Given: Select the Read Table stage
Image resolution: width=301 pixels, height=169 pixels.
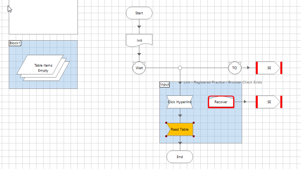Looking at the screenshot, I should 180,129.
